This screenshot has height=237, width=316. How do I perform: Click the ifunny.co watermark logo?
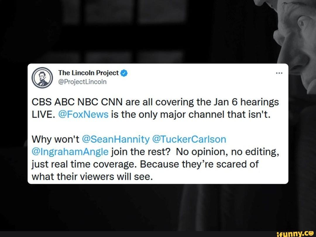point(295,234)
